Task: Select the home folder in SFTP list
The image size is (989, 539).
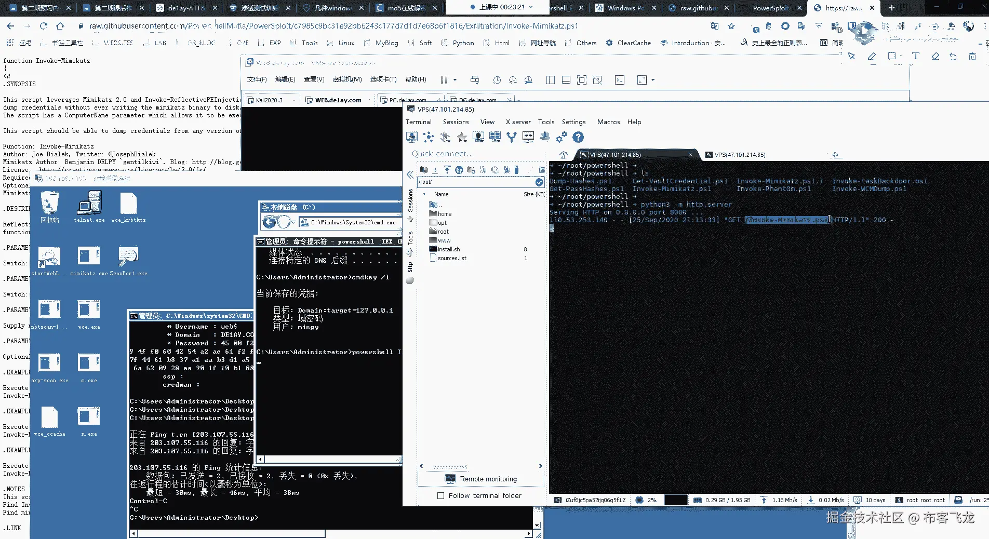Action: coord(440,214)
